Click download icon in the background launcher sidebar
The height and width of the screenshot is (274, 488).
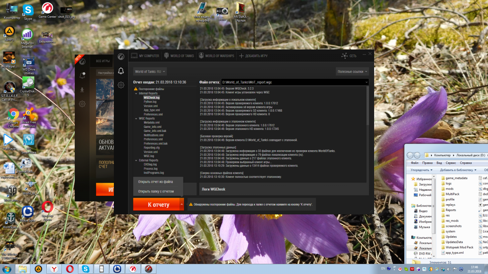82,90
